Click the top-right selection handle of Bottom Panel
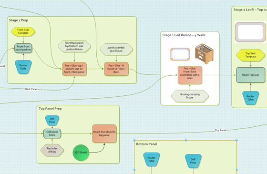The height and width of the screenshot is (174, 267). tap(236, 140)
